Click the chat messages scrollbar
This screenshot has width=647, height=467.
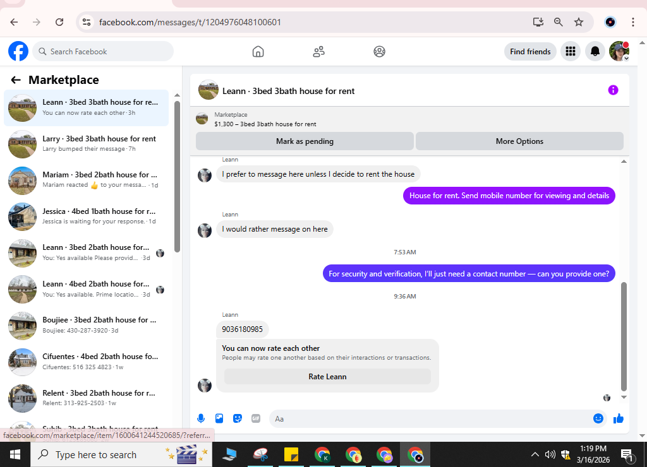click(624, 336)
